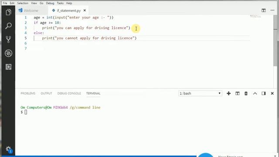
Task: Click line number 3 in the gutter
Action: pyautogui.click(x=26, y=28)
